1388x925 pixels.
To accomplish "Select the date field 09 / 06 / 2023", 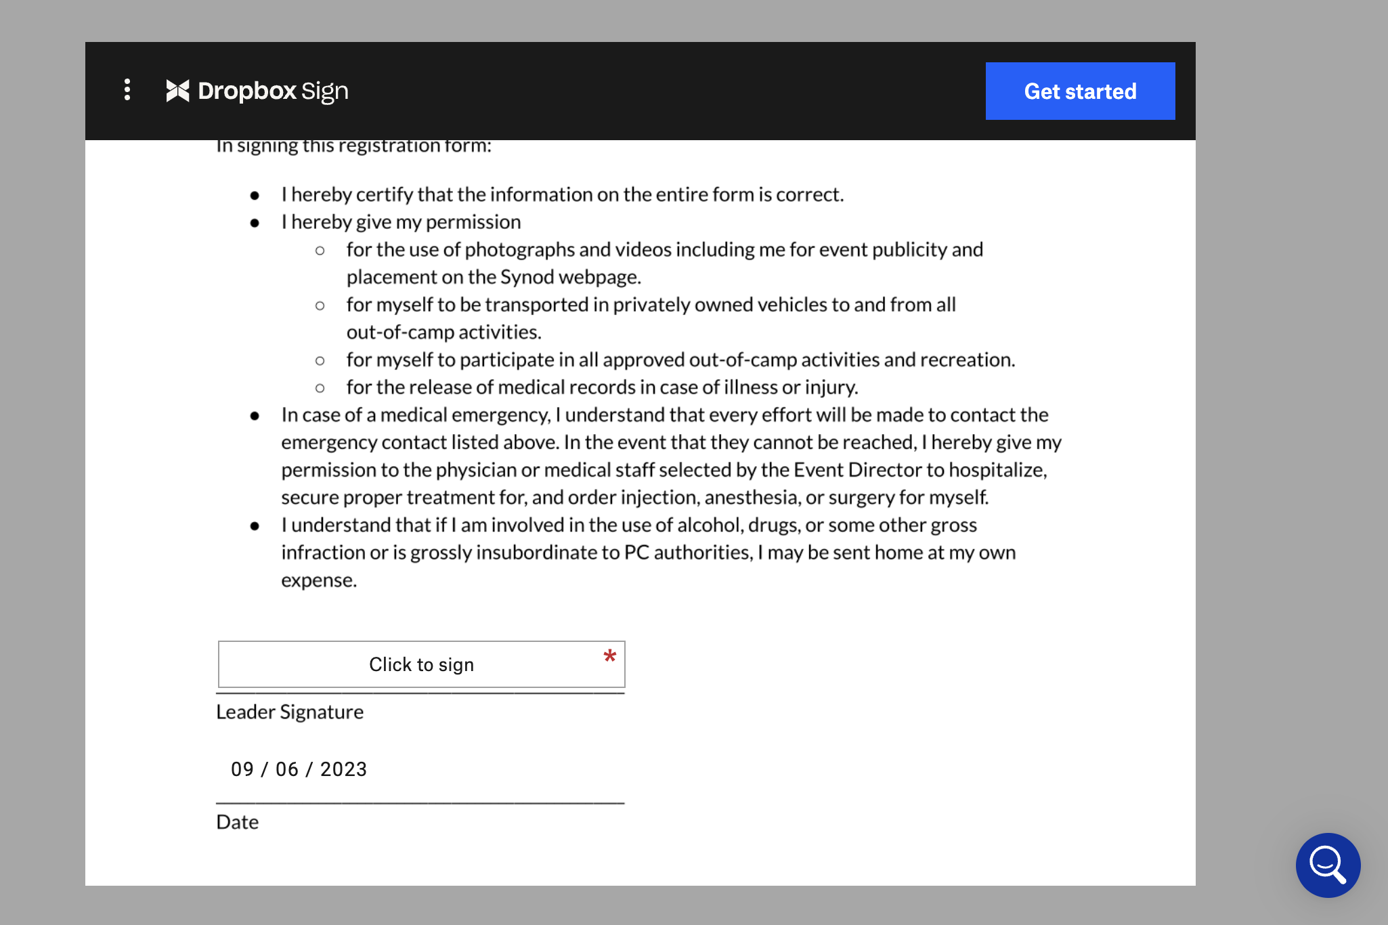I will tap(299, 769).
